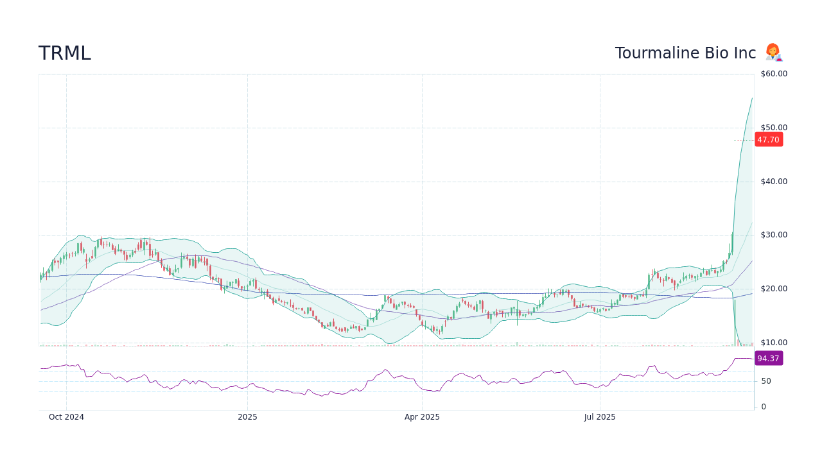Click the Oct 2024 axis label
This screenshot has width=822, height=462.
(66, 416)
